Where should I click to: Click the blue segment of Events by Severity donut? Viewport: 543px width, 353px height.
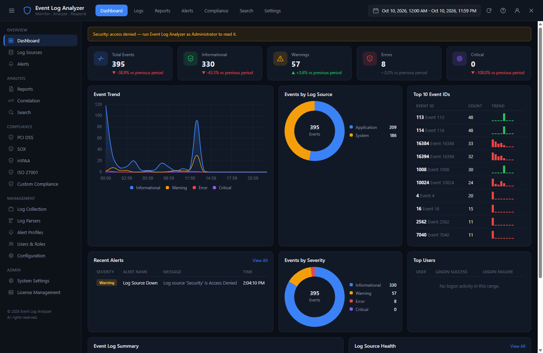(x=335, y=312)
